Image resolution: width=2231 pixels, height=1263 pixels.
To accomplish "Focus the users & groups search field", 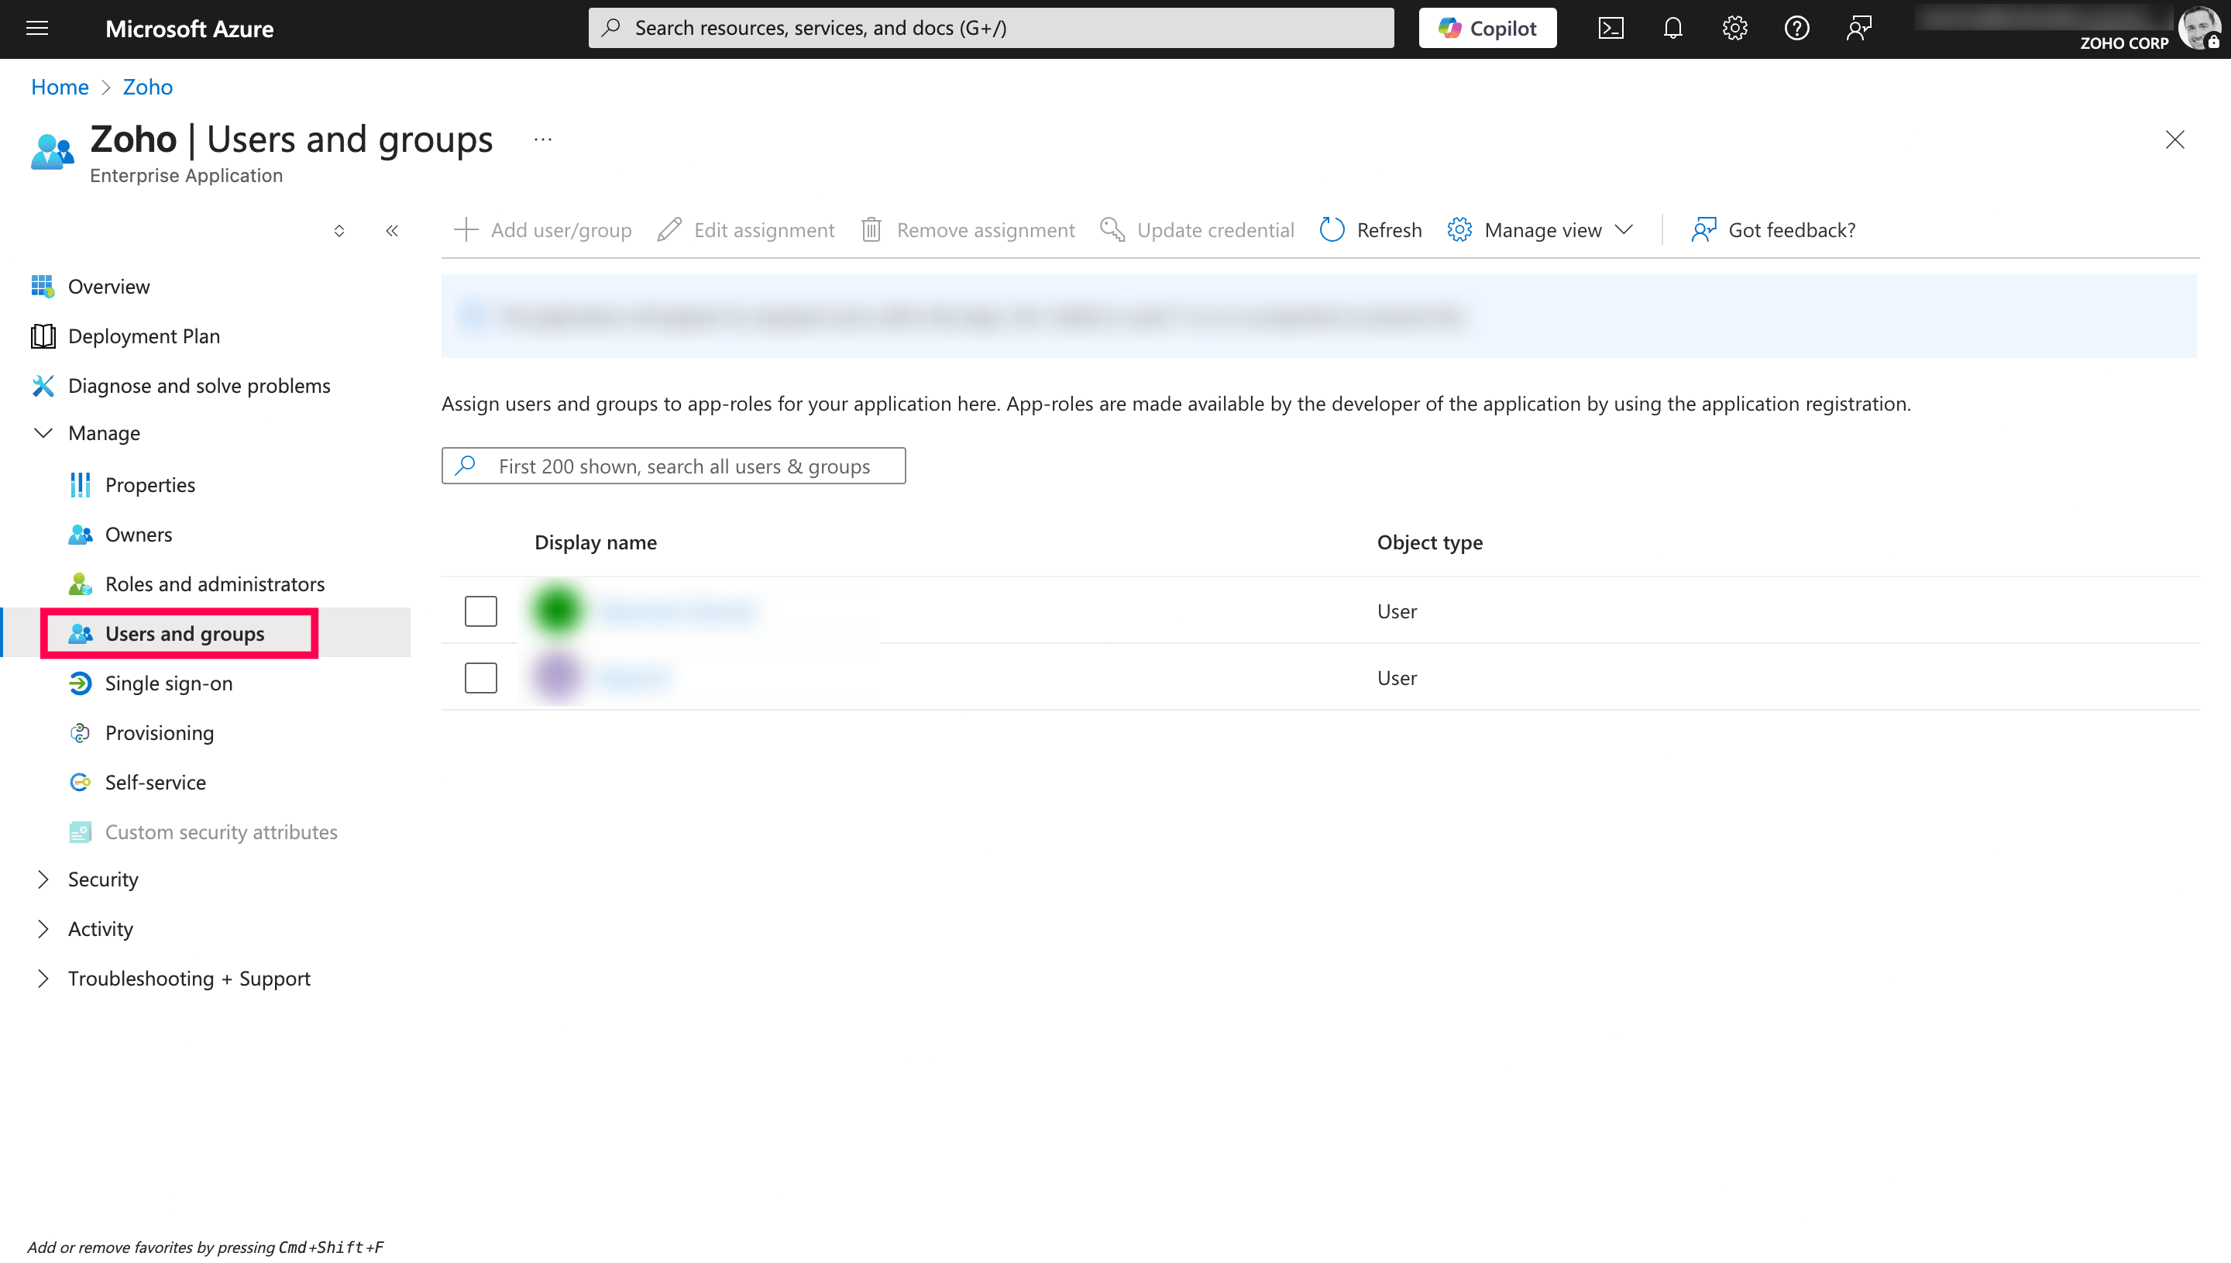I will (685, 466).
